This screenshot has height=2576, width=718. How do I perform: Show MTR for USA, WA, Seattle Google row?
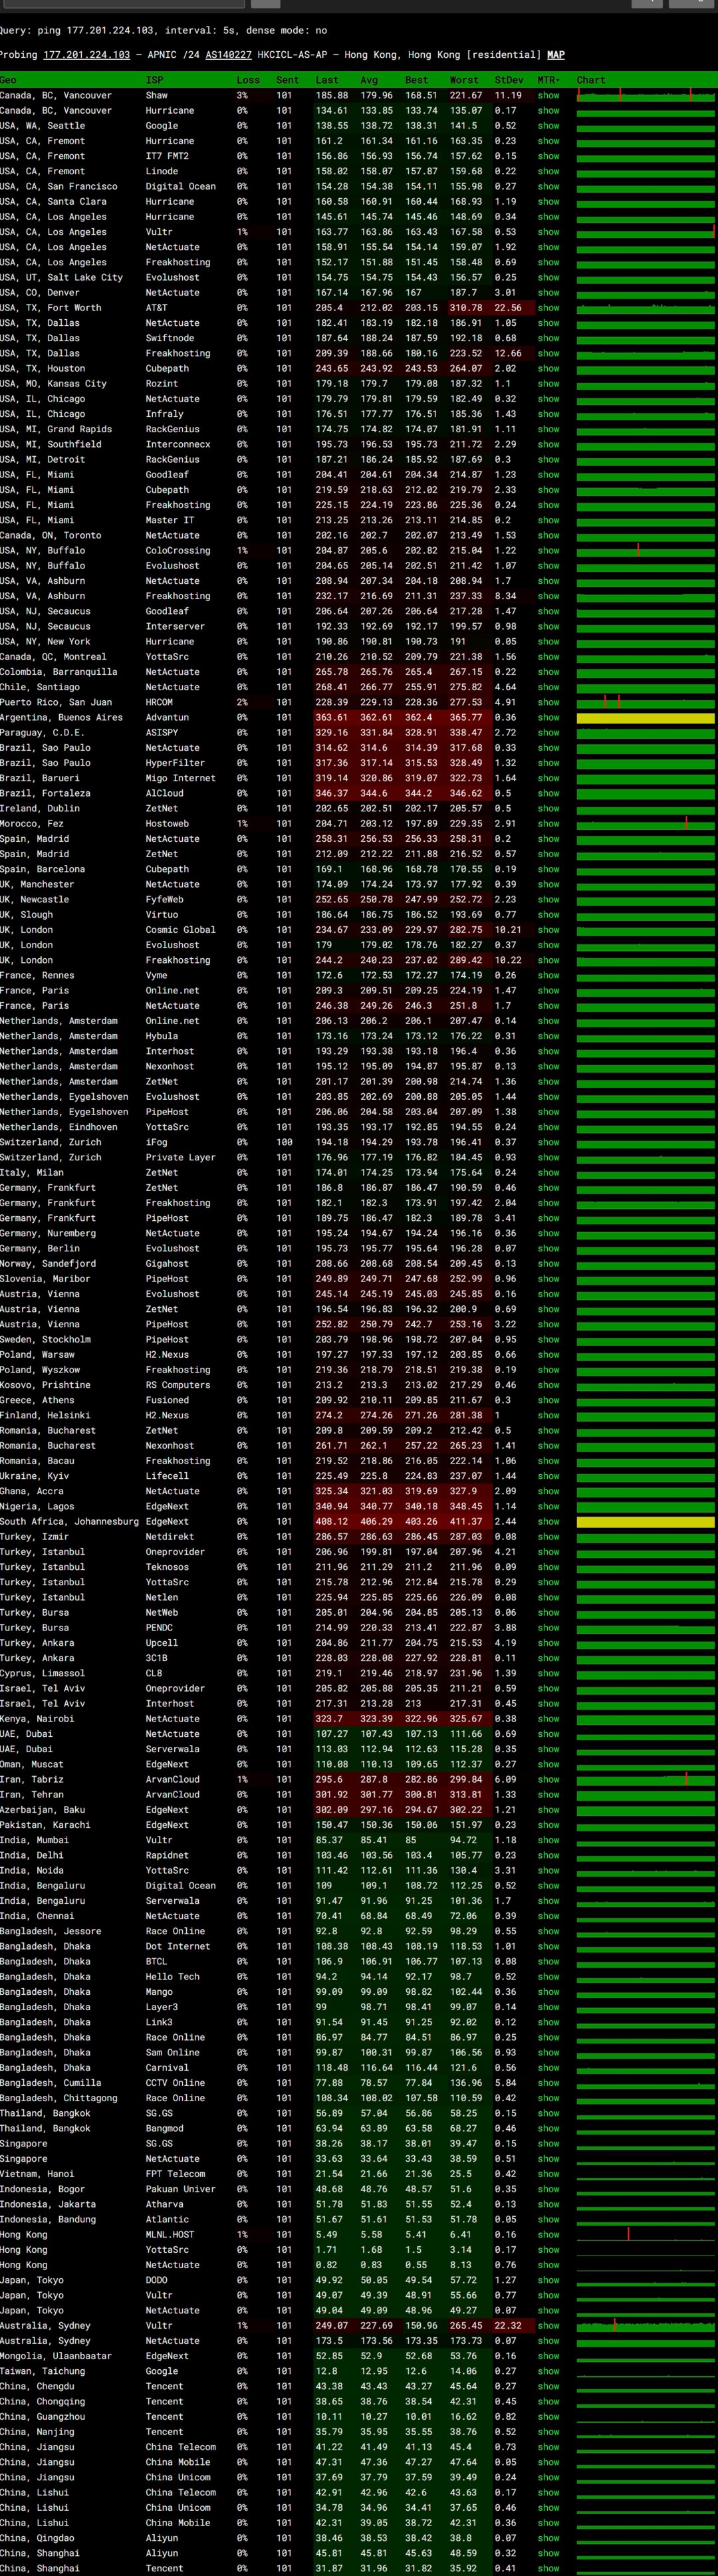[x=548, y=126]
